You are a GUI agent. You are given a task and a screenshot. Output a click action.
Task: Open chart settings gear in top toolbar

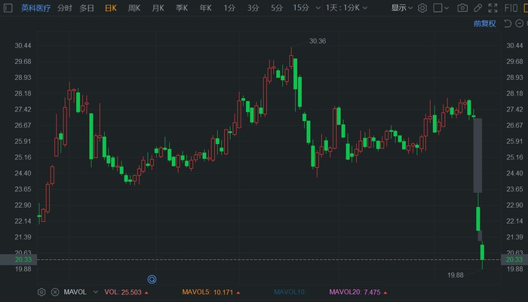422,8
